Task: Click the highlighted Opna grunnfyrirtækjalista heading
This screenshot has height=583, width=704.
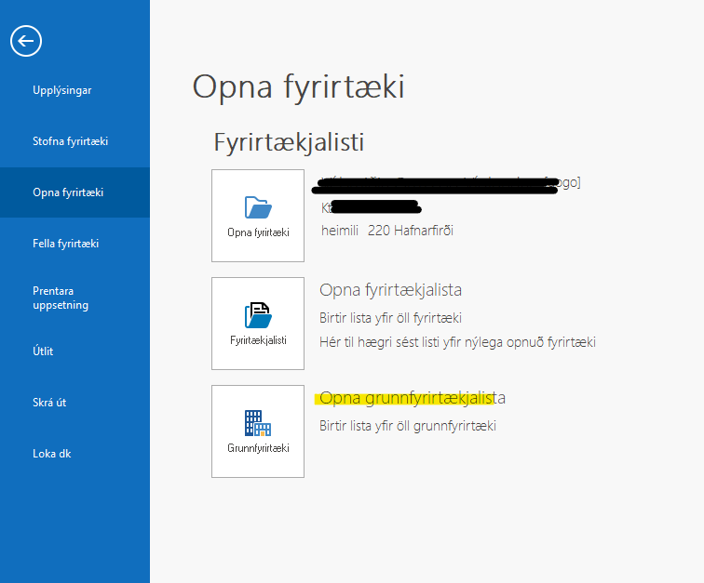Action: [x=412, y=398]
